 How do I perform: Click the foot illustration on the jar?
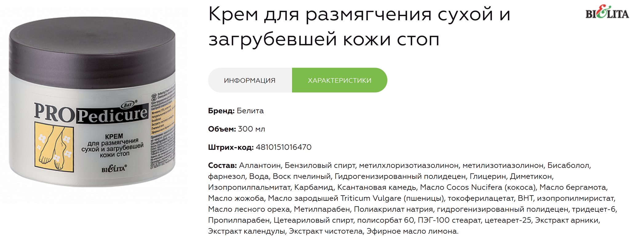click(54, 147)
